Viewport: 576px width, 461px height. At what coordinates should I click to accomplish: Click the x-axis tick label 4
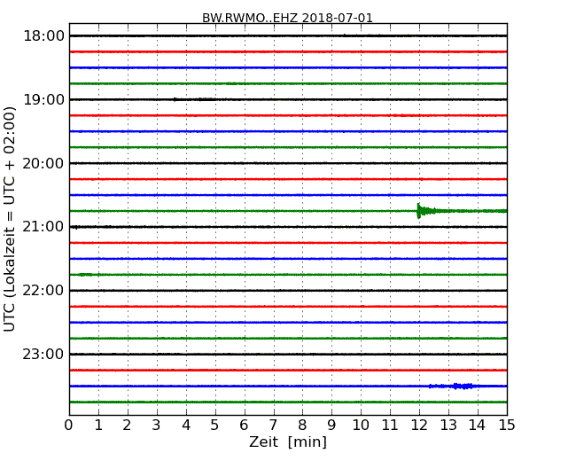186,426
